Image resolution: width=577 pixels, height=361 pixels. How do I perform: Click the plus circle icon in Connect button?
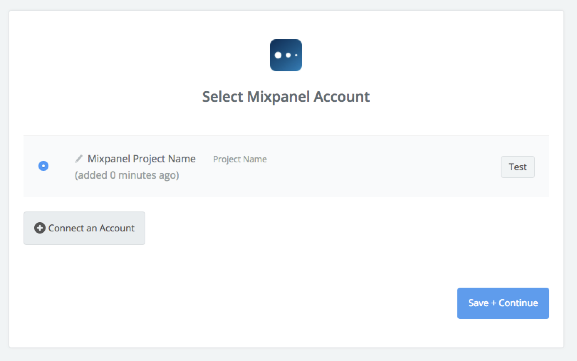[x=40, y=228]
